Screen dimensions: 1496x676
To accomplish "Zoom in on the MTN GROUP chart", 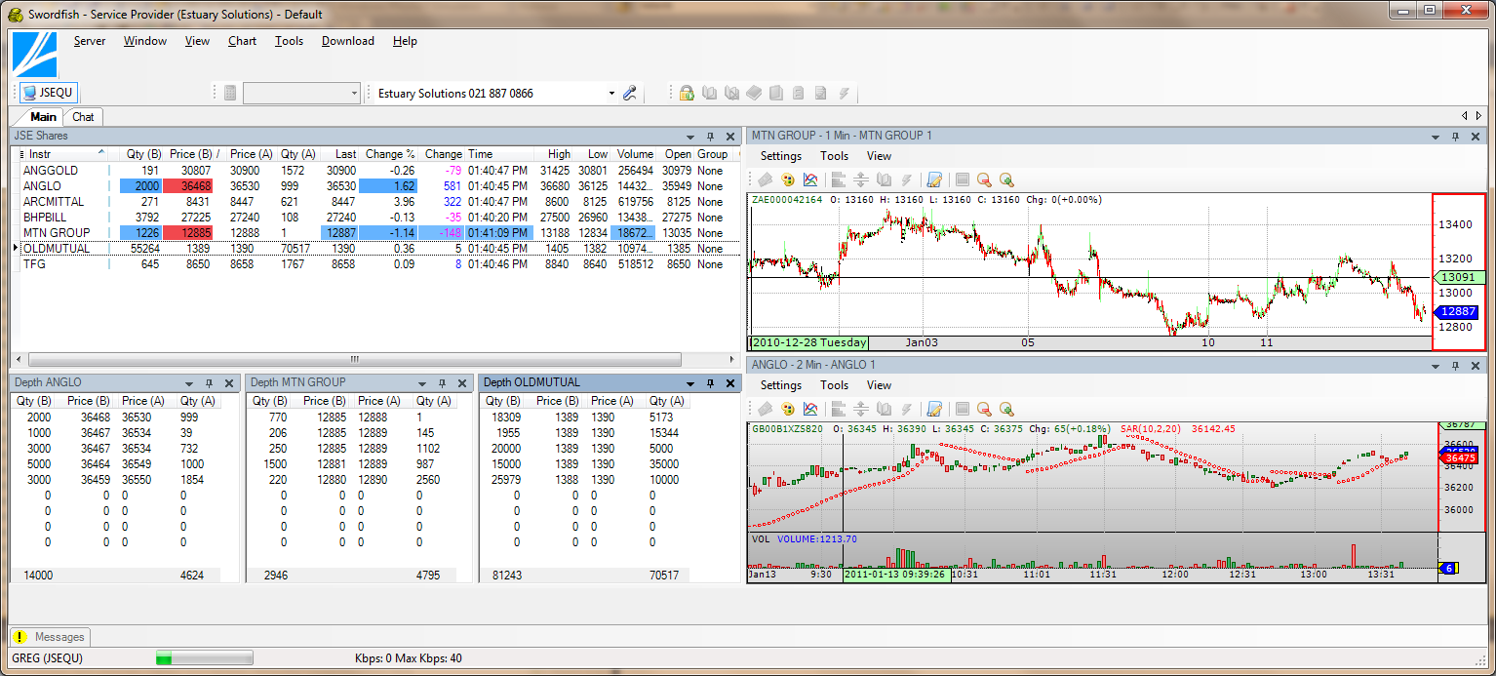I will coord(1006,179).
